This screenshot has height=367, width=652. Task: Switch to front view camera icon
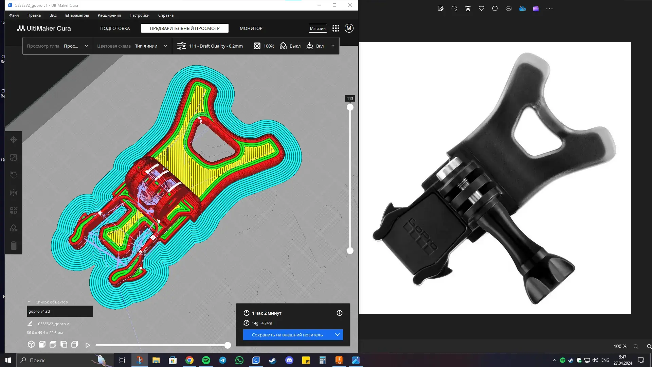point(42,344)
